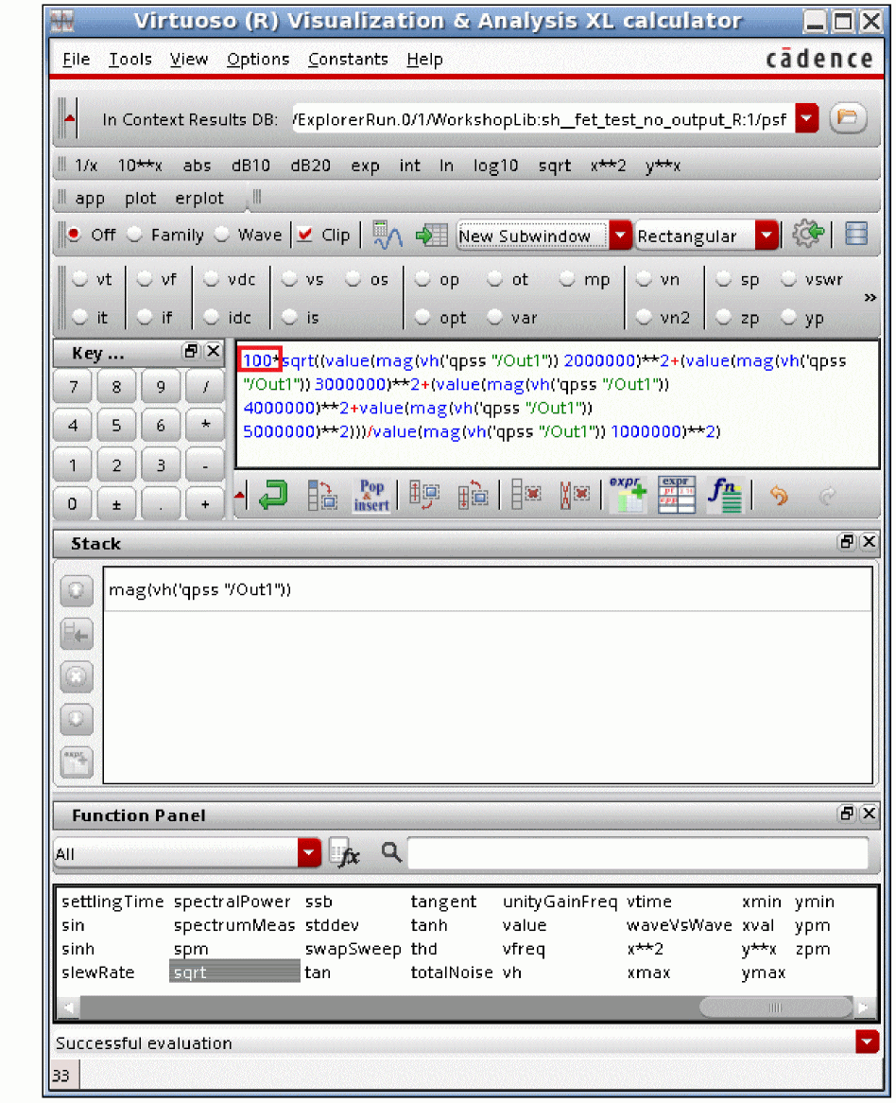Click the stack move-left arrow icon

click(x=76, y=635)
